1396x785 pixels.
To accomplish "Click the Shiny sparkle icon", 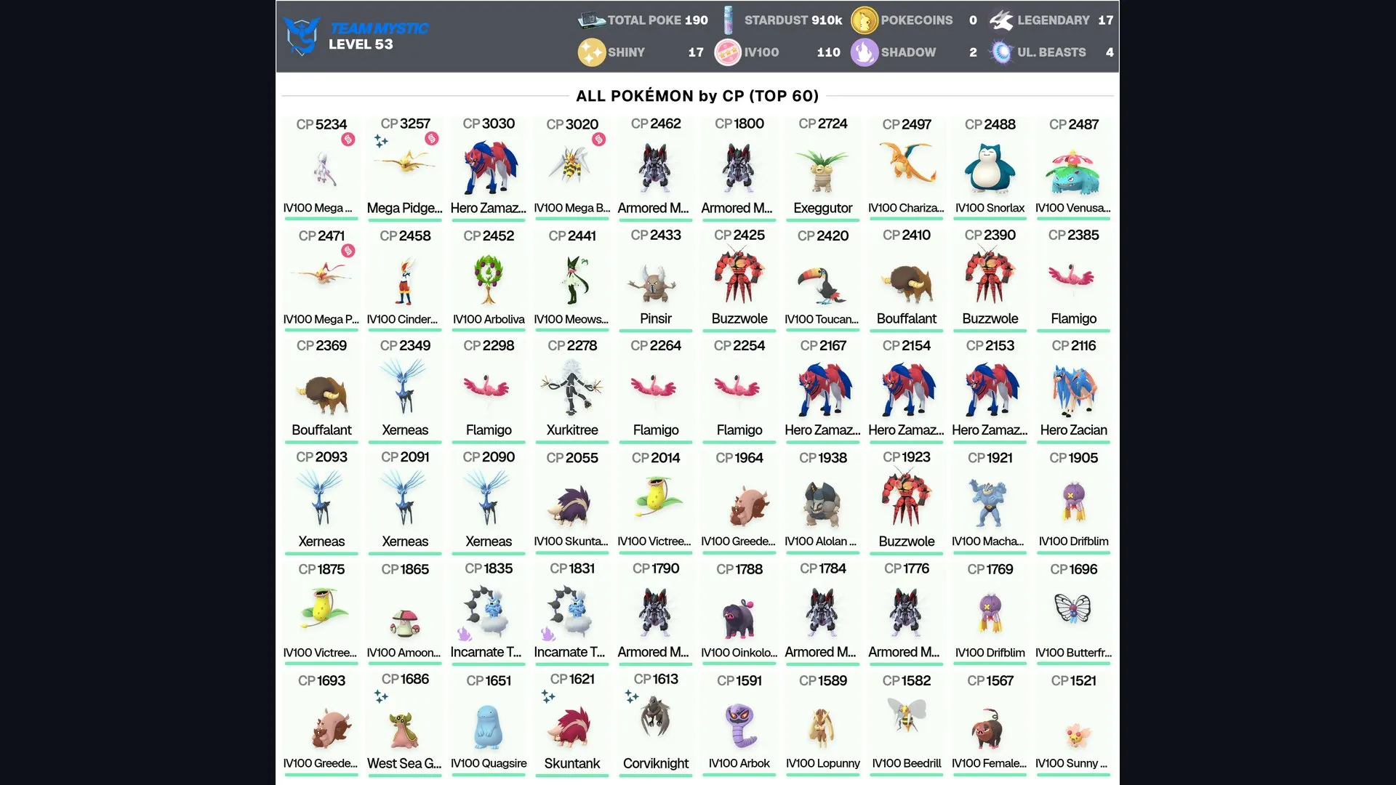I will pyautogui.click(x=591, y=52).
